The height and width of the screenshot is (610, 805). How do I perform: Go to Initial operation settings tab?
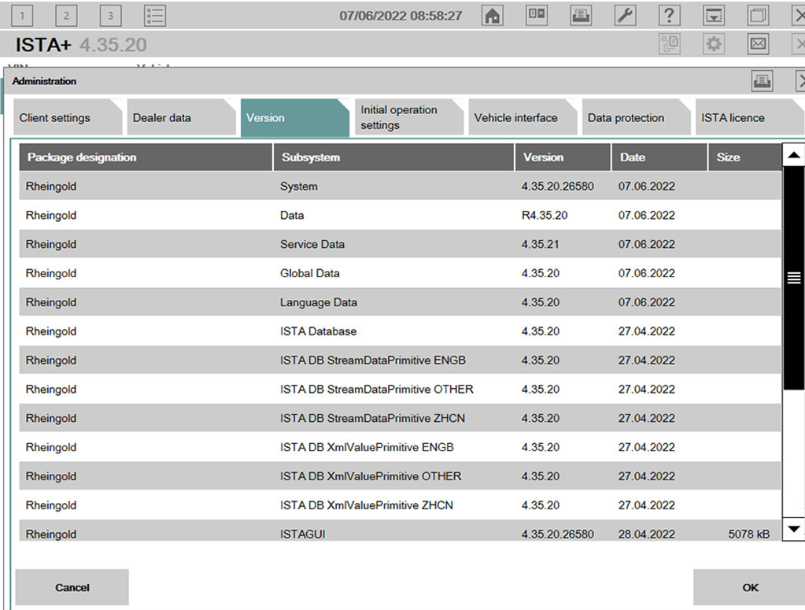[408, 117]
